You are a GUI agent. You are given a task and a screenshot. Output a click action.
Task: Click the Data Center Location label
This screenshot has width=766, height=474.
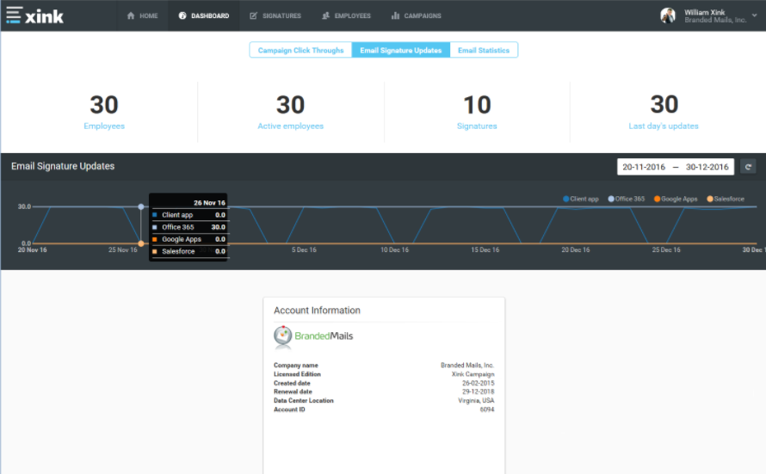[303, 401]
